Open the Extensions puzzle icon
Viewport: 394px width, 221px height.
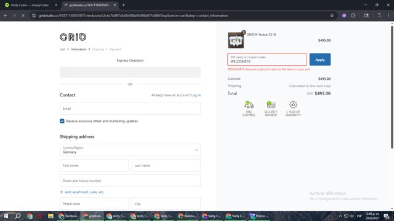(x=353, y=15)
